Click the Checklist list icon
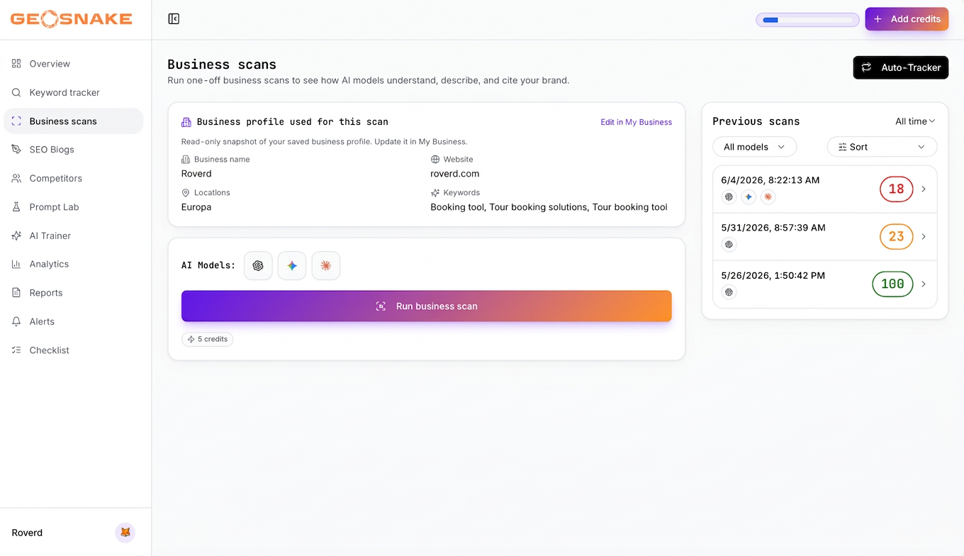964x556 pixels. click(16, 350)
